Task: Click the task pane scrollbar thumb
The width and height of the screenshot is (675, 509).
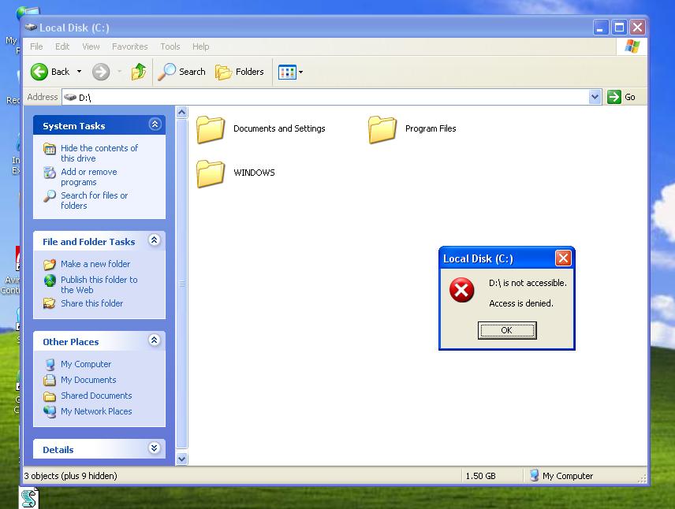Action: point(182,284)
